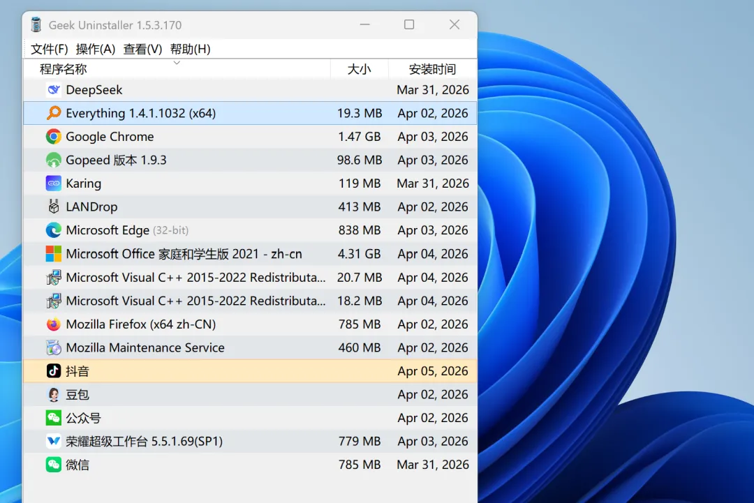This screenshot has width=754, height=503.
Task: Select Microsoft Edge (32-bit) entry name
Action: click(x=127, y=230)
